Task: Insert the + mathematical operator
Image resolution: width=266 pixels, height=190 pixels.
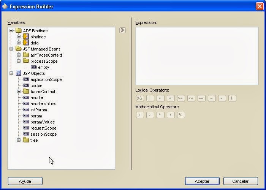Action: click(140, 115)
